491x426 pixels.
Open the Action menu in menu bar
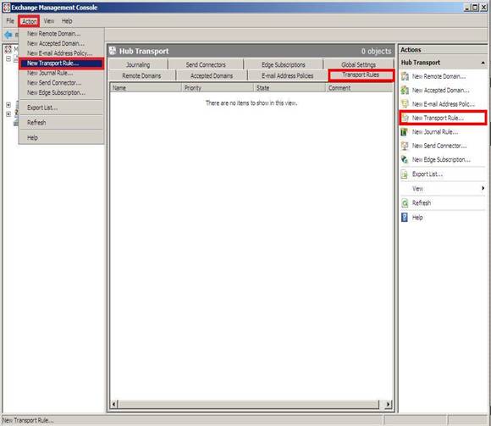[29, 21]
